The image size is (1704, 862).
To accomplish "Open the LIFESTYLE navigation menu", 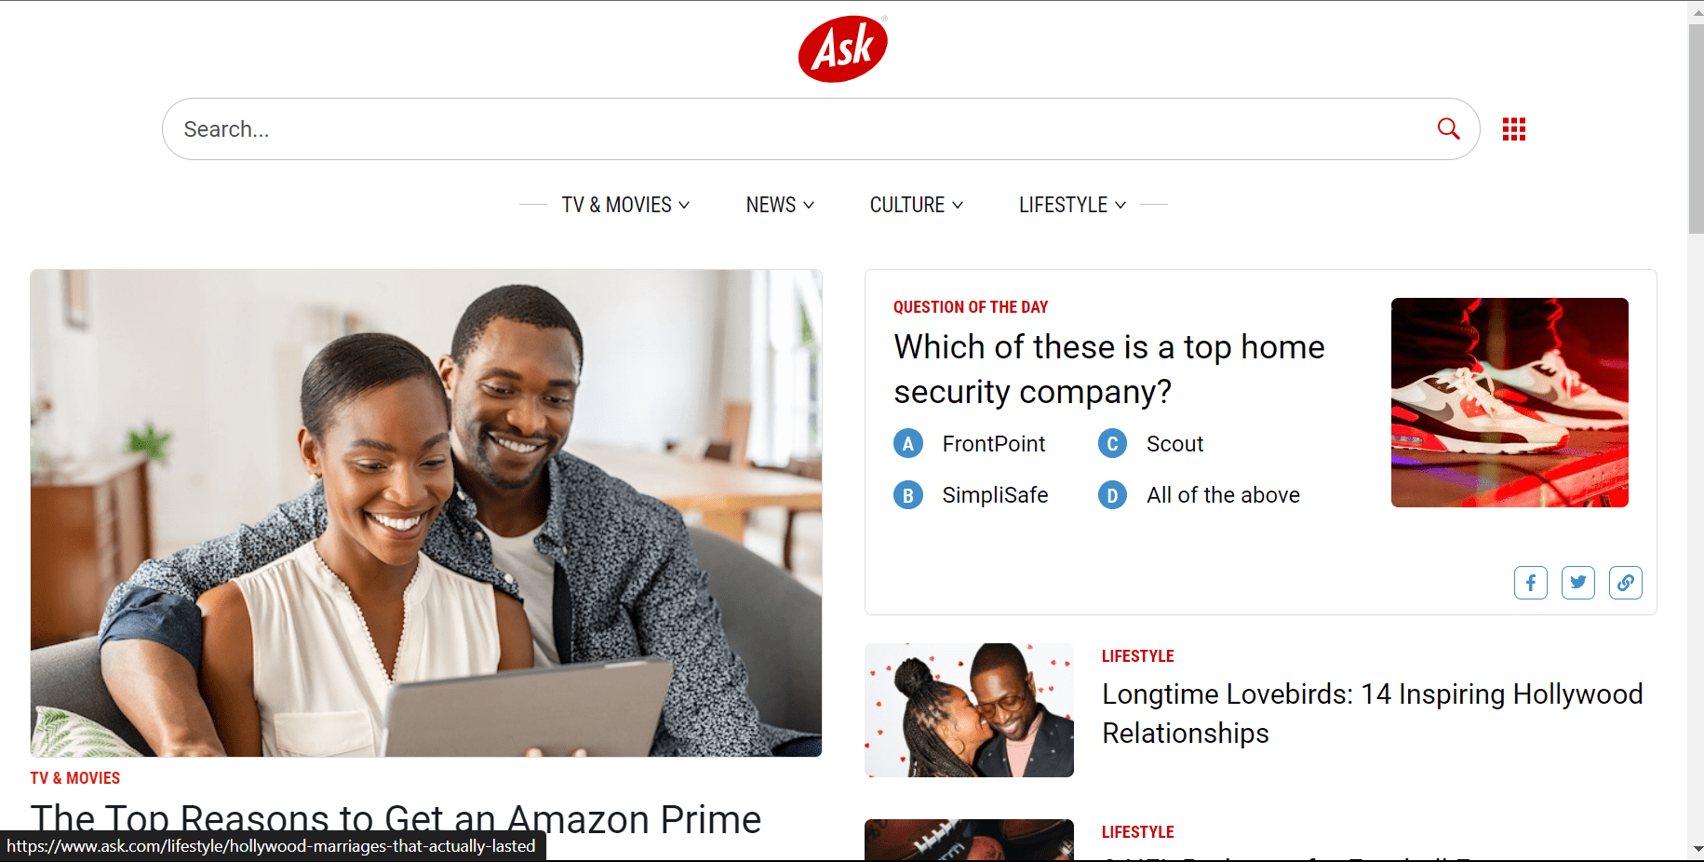I will [1072, 205].
